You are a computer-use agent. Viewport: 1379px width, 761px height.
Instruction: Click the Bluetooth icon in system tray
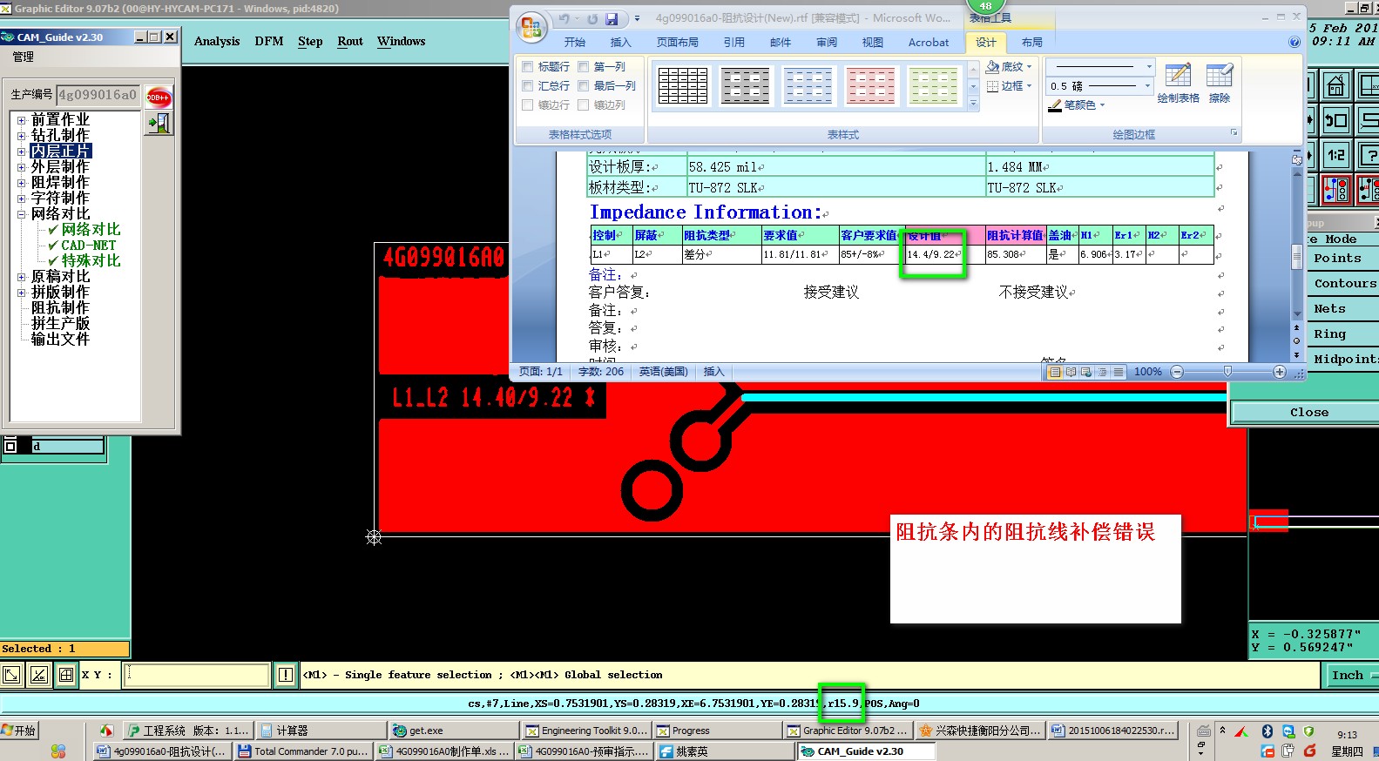1267,731
